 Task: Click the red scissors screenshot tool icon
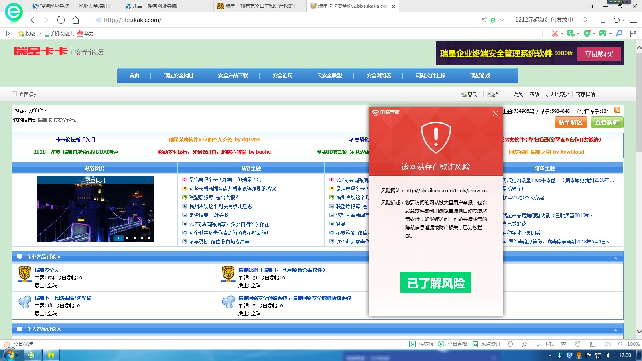(555, 33)
